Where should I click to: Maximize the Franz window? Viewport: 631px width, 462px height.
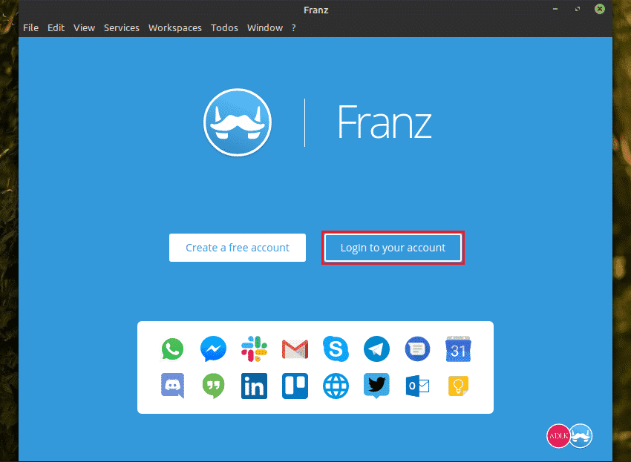pos(578,9)
